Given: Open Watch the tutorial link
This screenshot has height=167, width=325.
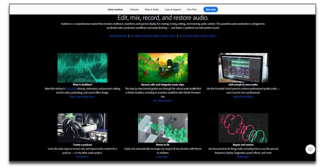Looking at the screenshot, I should (243, 97).
